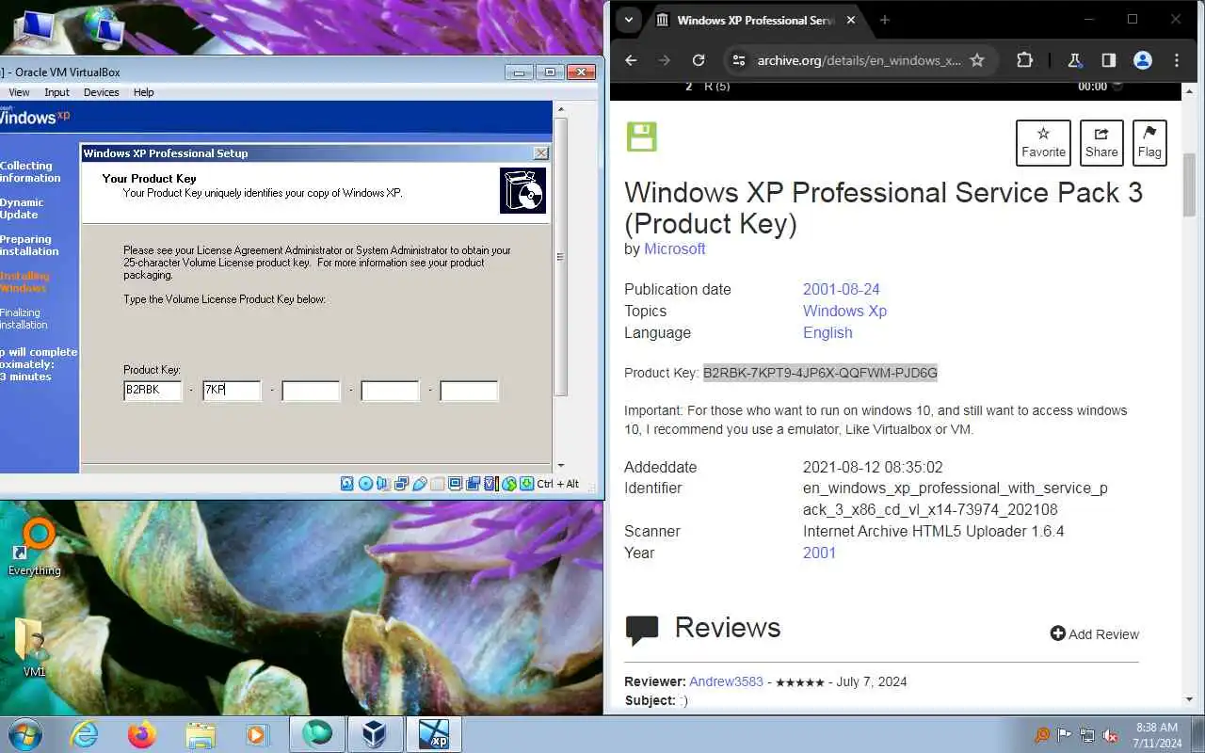The image size is (1205, 753).
Task: Open a new Chrome tab
Action: [x=884, y=20]
